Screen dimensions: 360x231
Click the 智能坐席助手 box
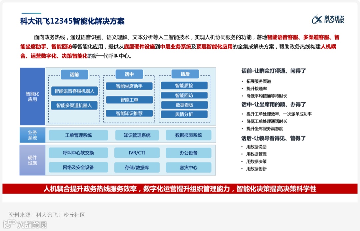tap(129, 86)
